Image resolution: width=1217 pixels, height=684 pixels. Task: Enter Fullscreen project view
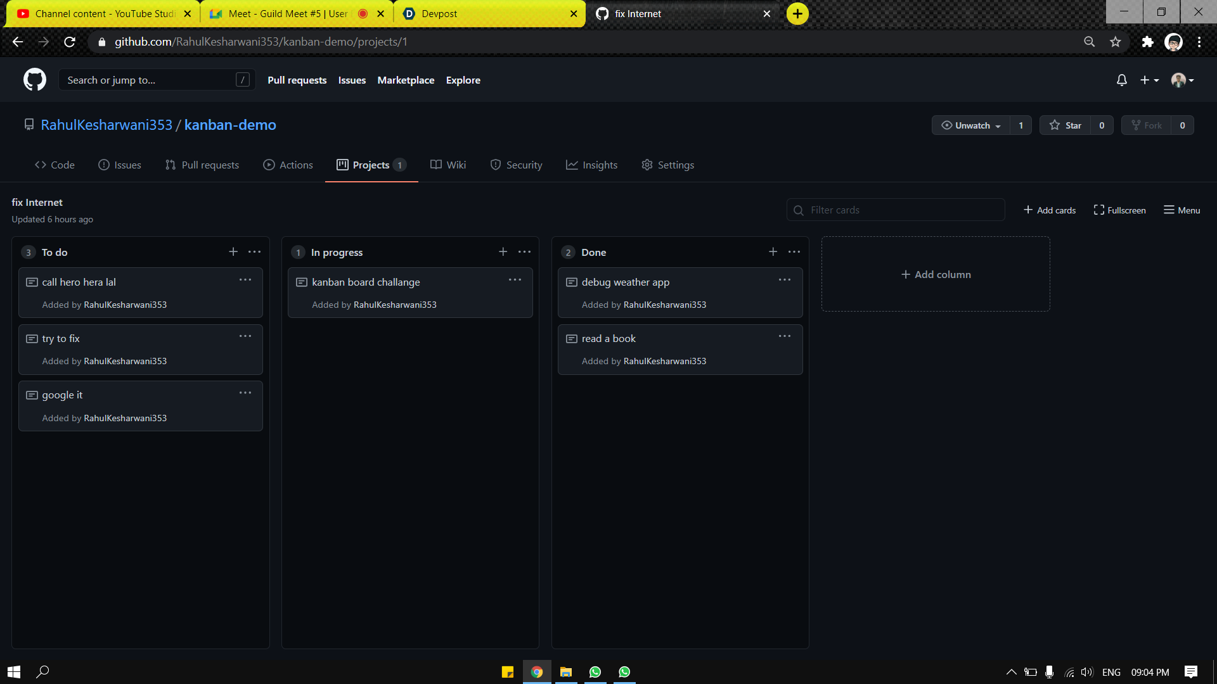click(1119, 210)
